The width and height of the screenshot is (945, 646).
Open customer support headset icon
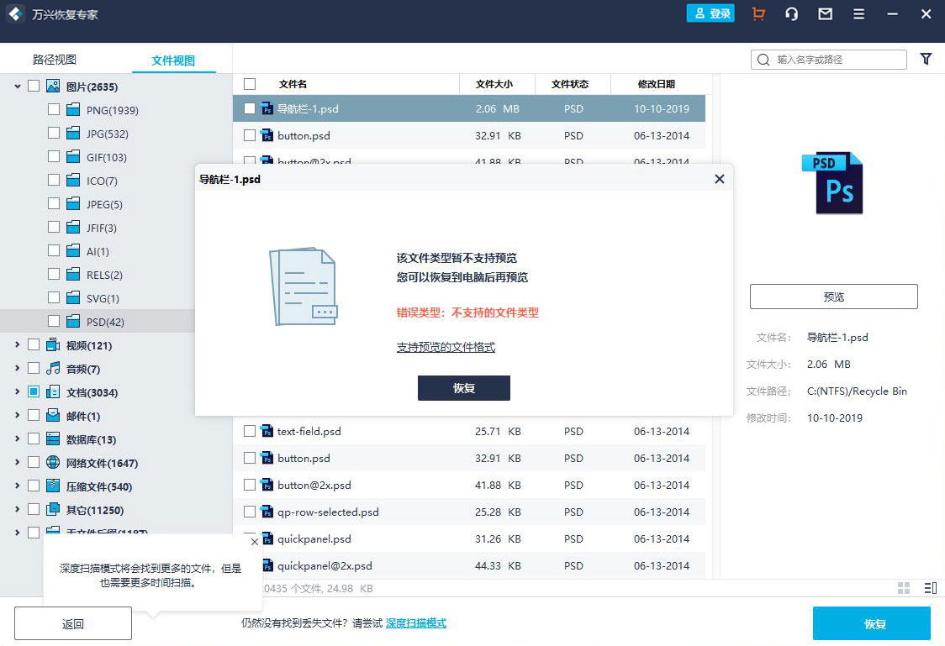point(791,14)
